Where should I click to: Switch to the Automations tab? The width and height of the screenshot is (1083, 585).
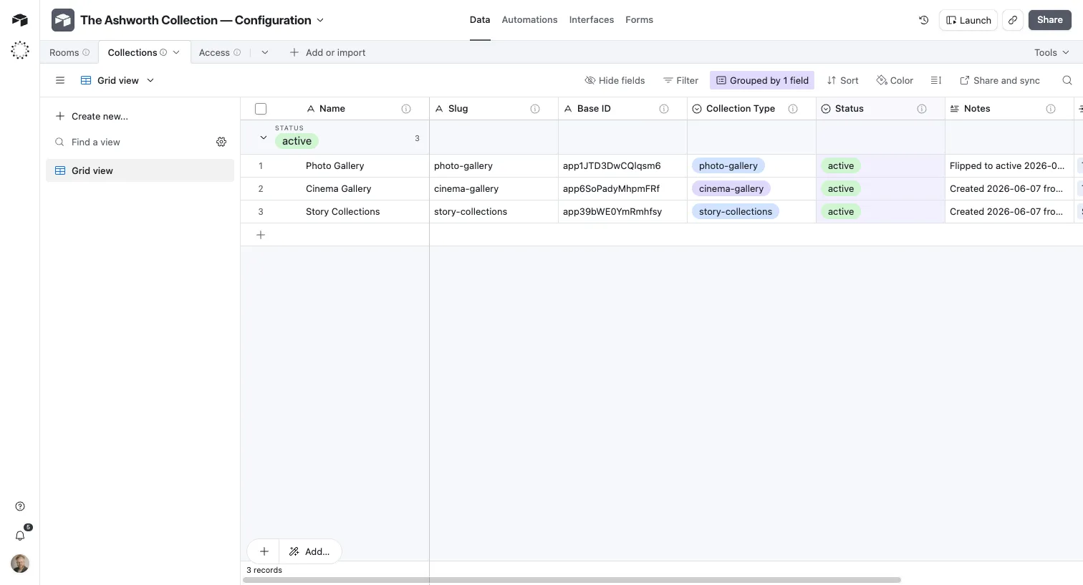tap(529, 20)
